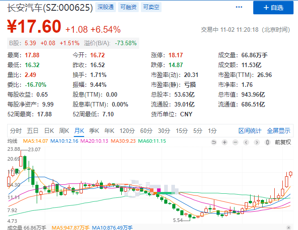The image size is (298, 230).
Task: Select the 日K chart tab
Action: tap(49, 131)
